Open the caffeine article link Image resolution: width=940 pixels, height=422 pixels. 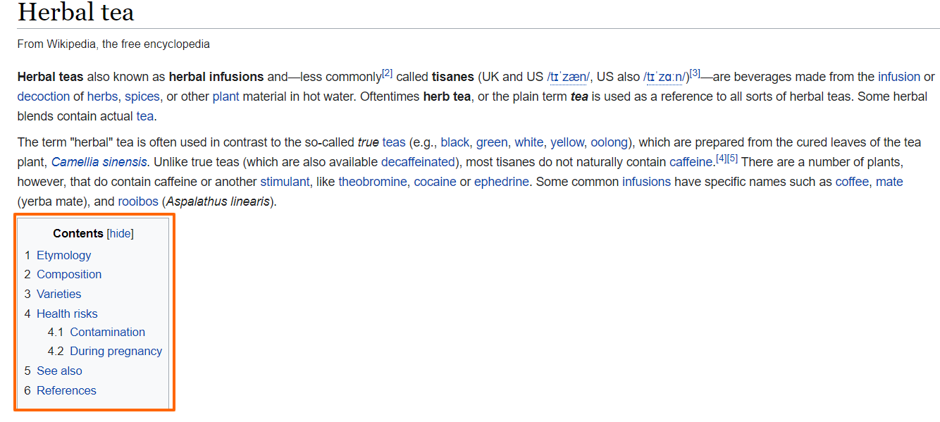[x=691, y=162]
